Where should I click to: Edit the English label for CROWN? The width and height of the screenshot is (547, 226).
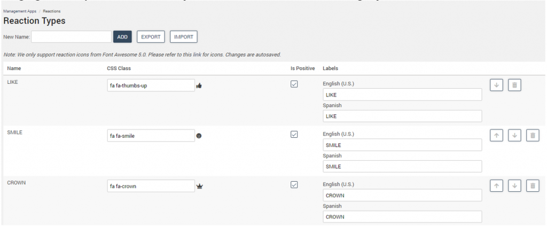(x=402, y=196)
